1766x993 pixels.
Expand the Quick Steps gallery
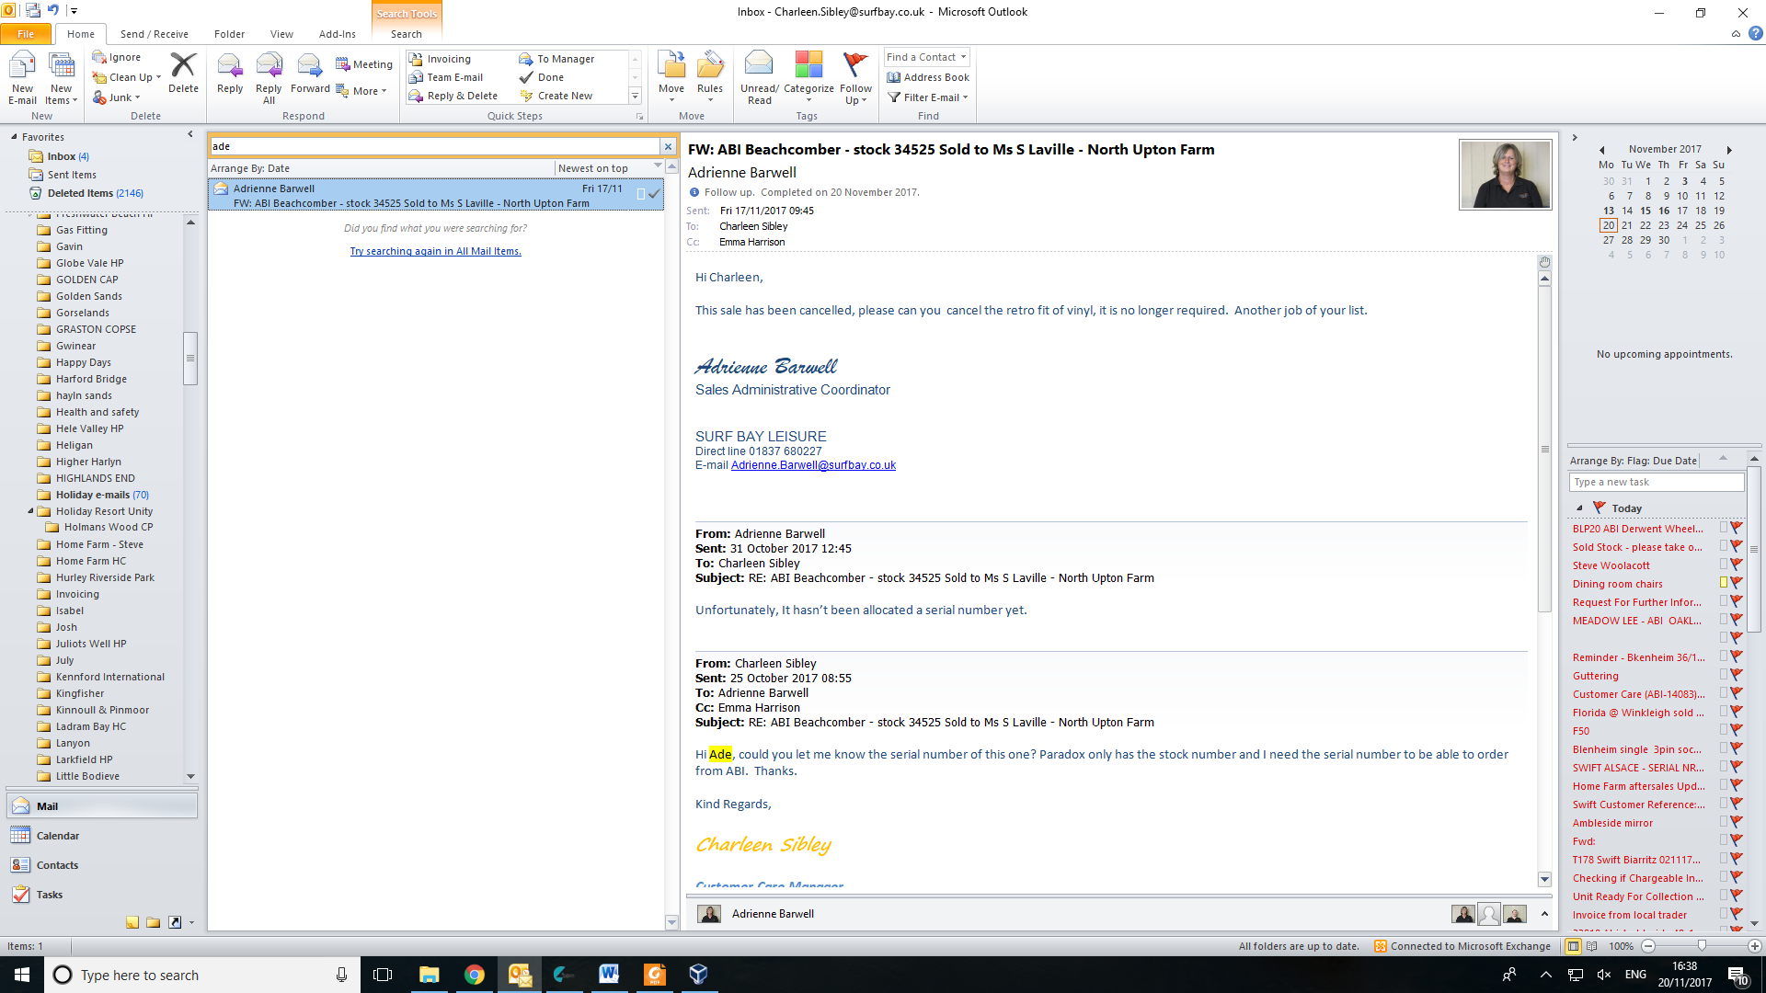[x=635, y=97]
